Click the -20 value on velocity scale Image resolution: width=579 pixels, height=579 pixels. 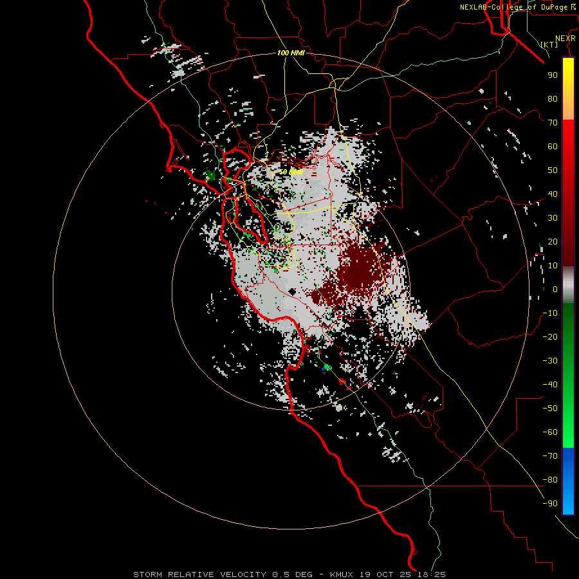(x=550, y=337)
